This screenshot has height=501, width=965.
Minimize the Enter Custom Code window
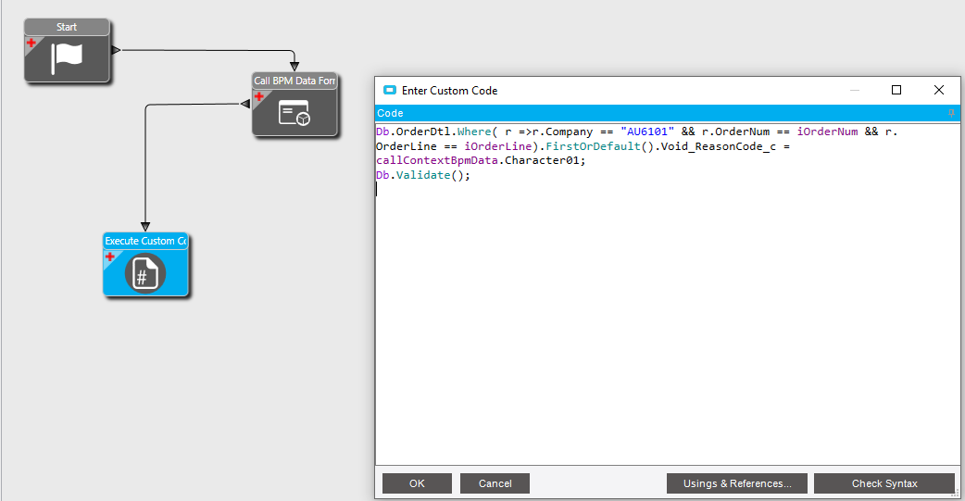point(855,90)
